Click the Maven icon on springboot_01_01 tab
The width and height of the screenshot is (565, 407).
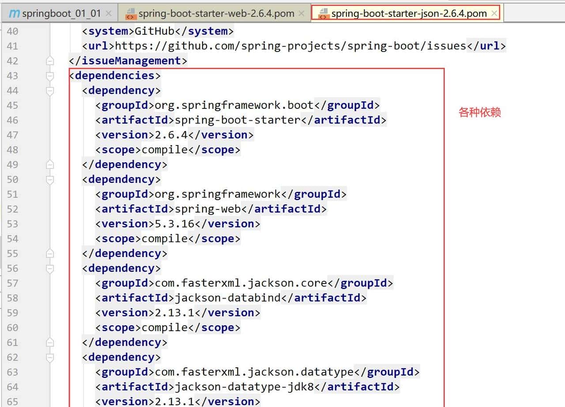coord(15,14)
